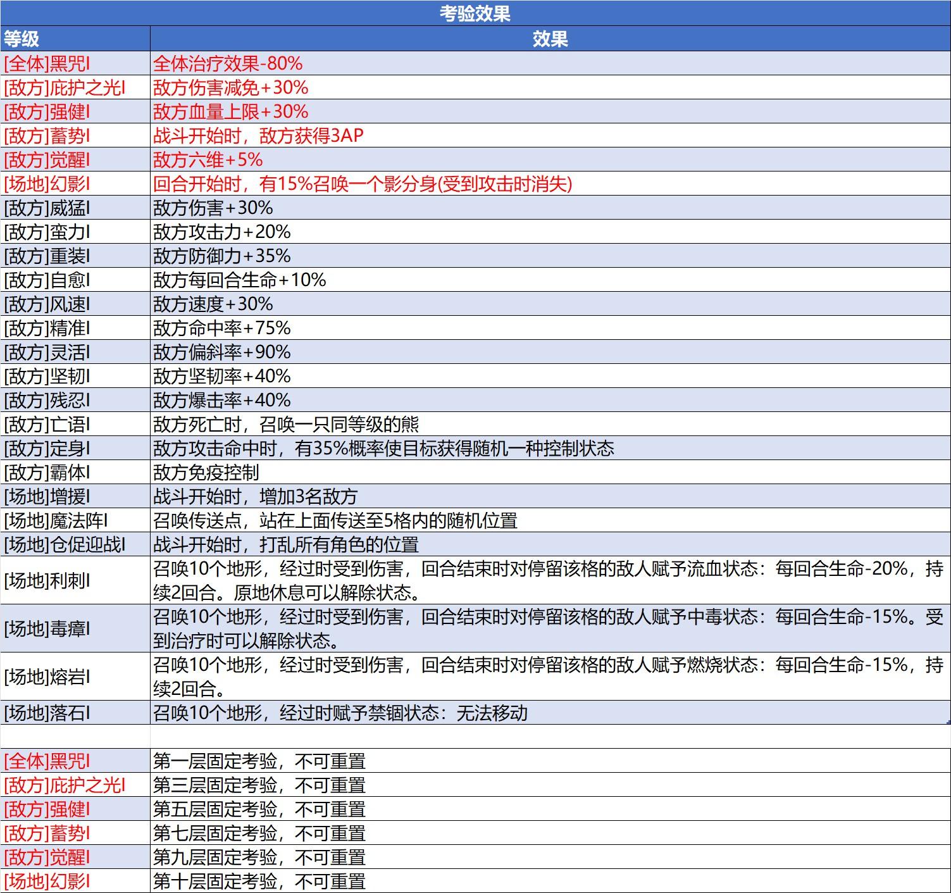
Task: Click the 回合开始时 有15%召唤一个影分身 cell
Action: coord(550,184)
